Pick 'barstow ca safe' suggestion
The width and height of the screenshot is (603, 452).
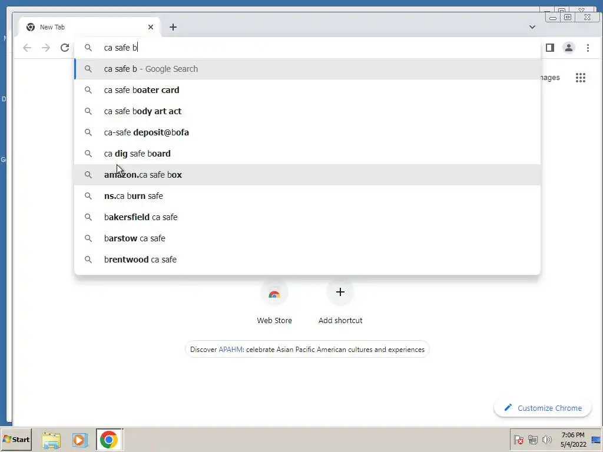pos(307,238)
